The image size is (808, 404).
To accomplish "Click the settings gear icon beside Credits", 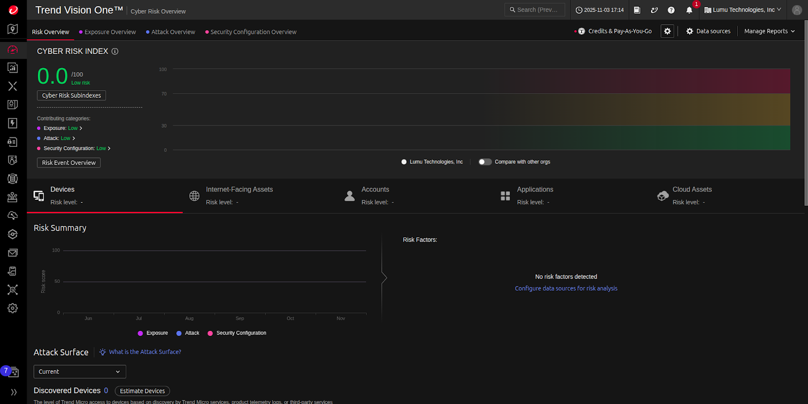I will pyautogui.click(x=667, y=31).
